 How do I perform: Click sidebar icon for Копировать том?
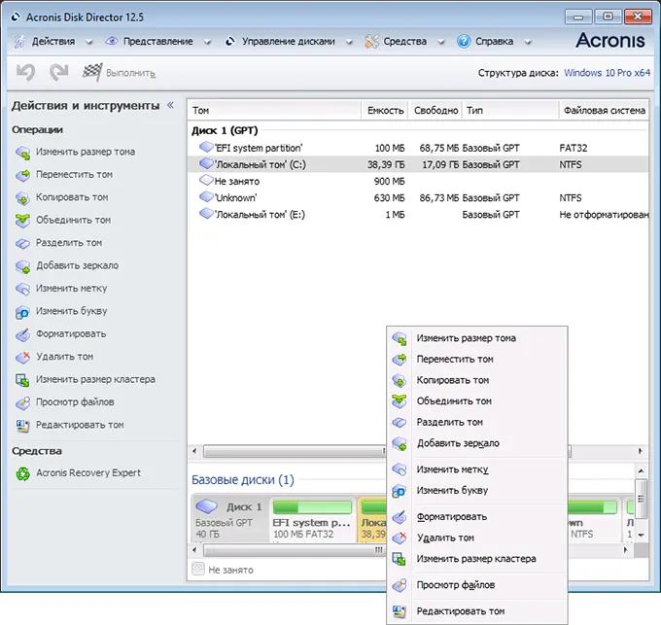(22, 197)
